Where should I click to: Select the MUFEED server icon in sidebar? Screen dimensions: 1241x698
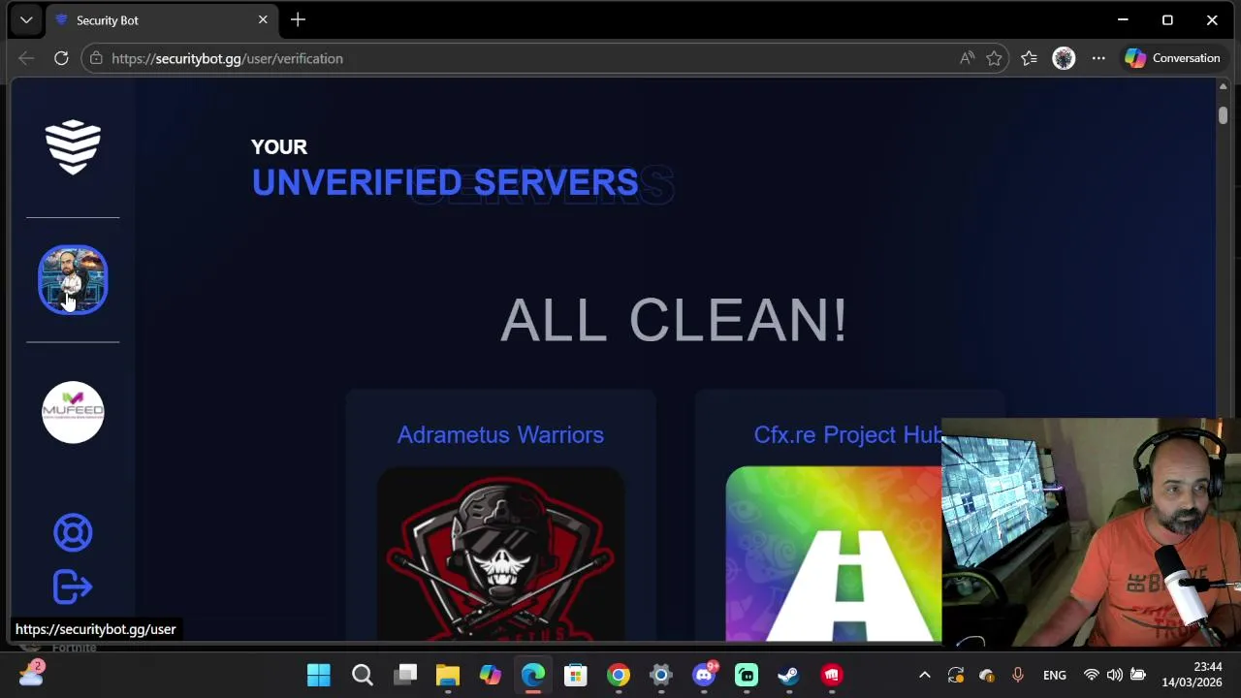pos(73,412)
